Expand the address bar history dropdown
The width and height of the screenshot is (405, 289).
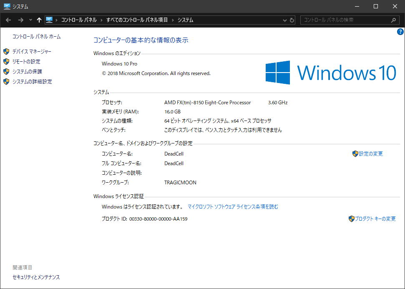coord(284,20)
